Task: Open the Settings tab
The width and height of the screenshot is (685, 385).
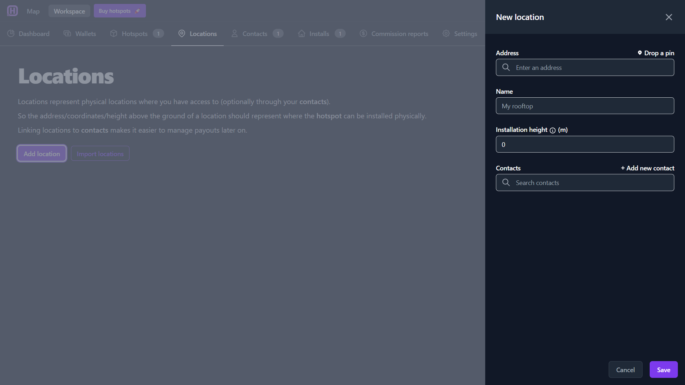Action: (460, 34)
